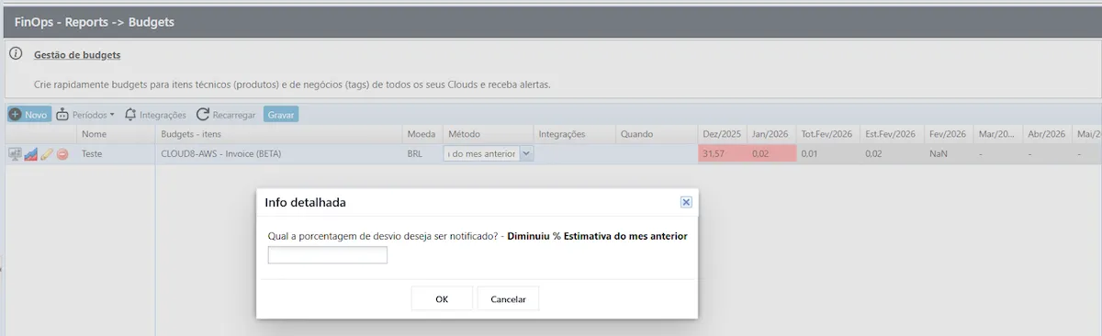The height and width of the screenshot is (336, 1102).
Task: Click the Período robot icon in toolbar
Action: point(62,115)
